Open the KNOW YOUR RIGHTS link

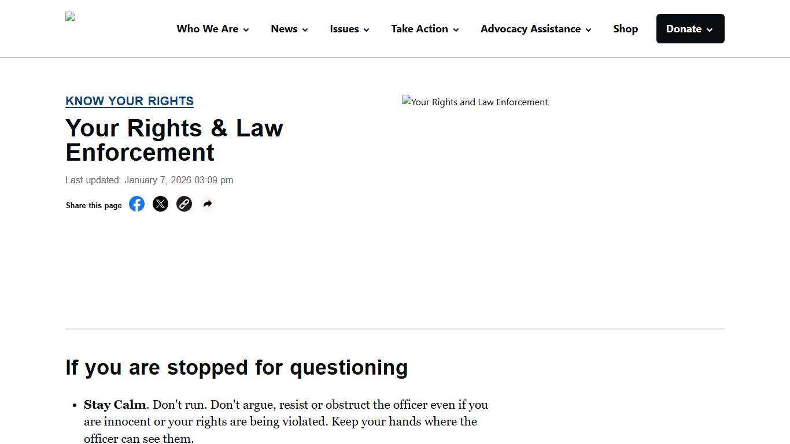click(x=130, y=101)
